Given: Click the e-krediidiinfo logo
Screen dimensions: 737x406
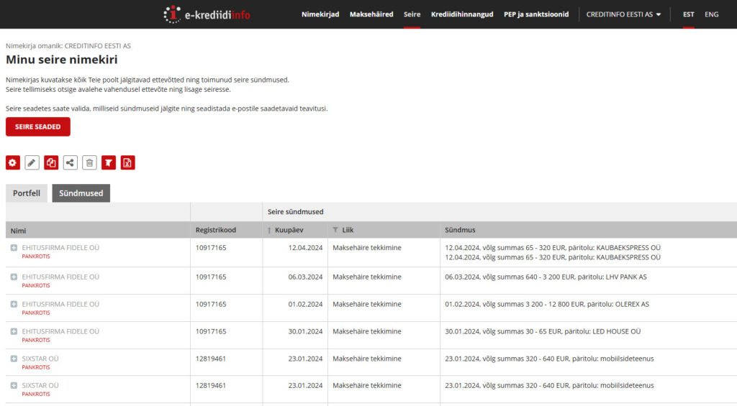Looking at the screenshot, I should pos(207,14).
